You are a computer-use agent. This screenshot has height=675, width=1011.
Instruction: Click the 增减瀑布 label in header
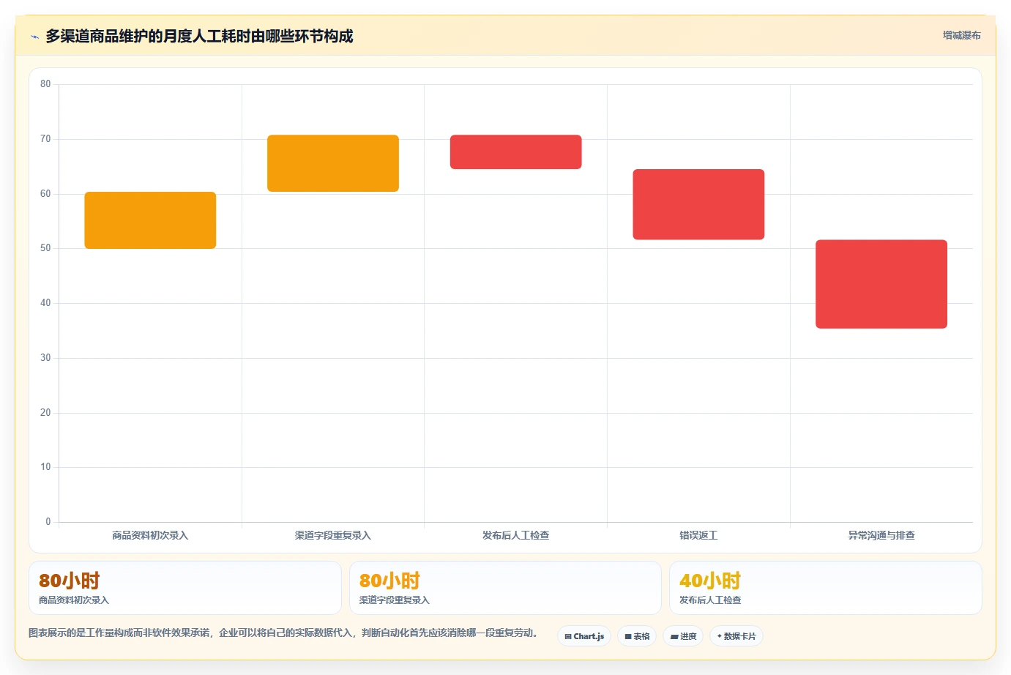[x=961, y=35]
